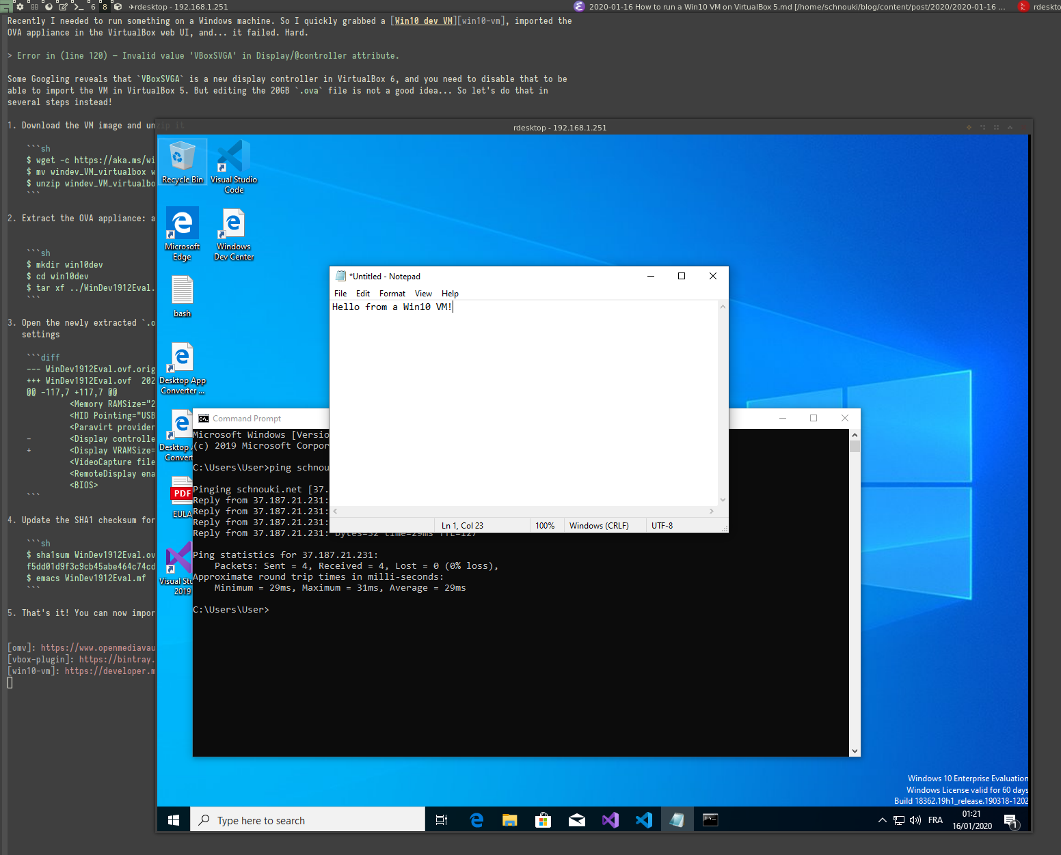1061x855 pixels.
Task: Click the [win10-vm] reference link line
Action: 82,671
